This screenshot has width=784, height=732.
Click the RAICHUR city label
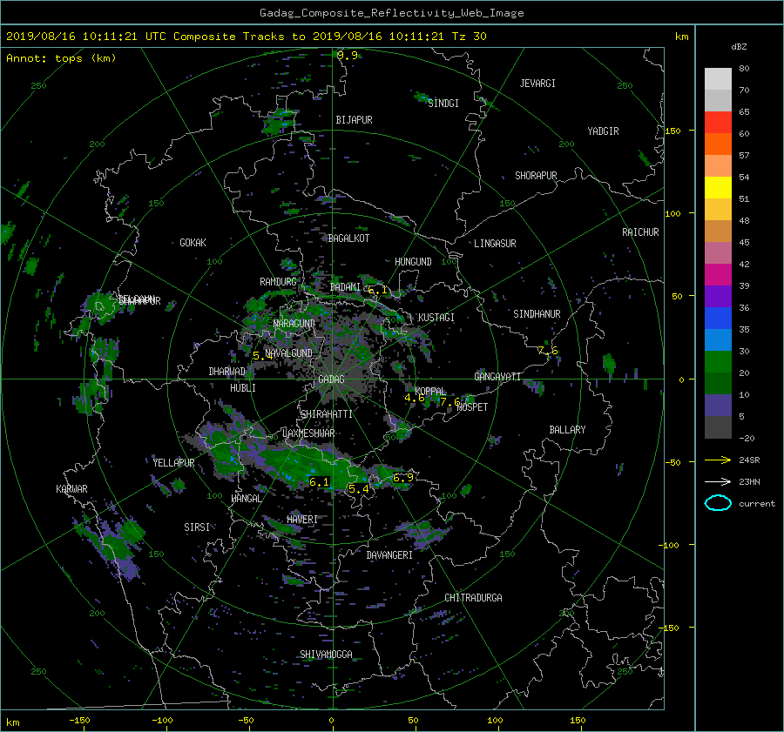pos(640,232)
